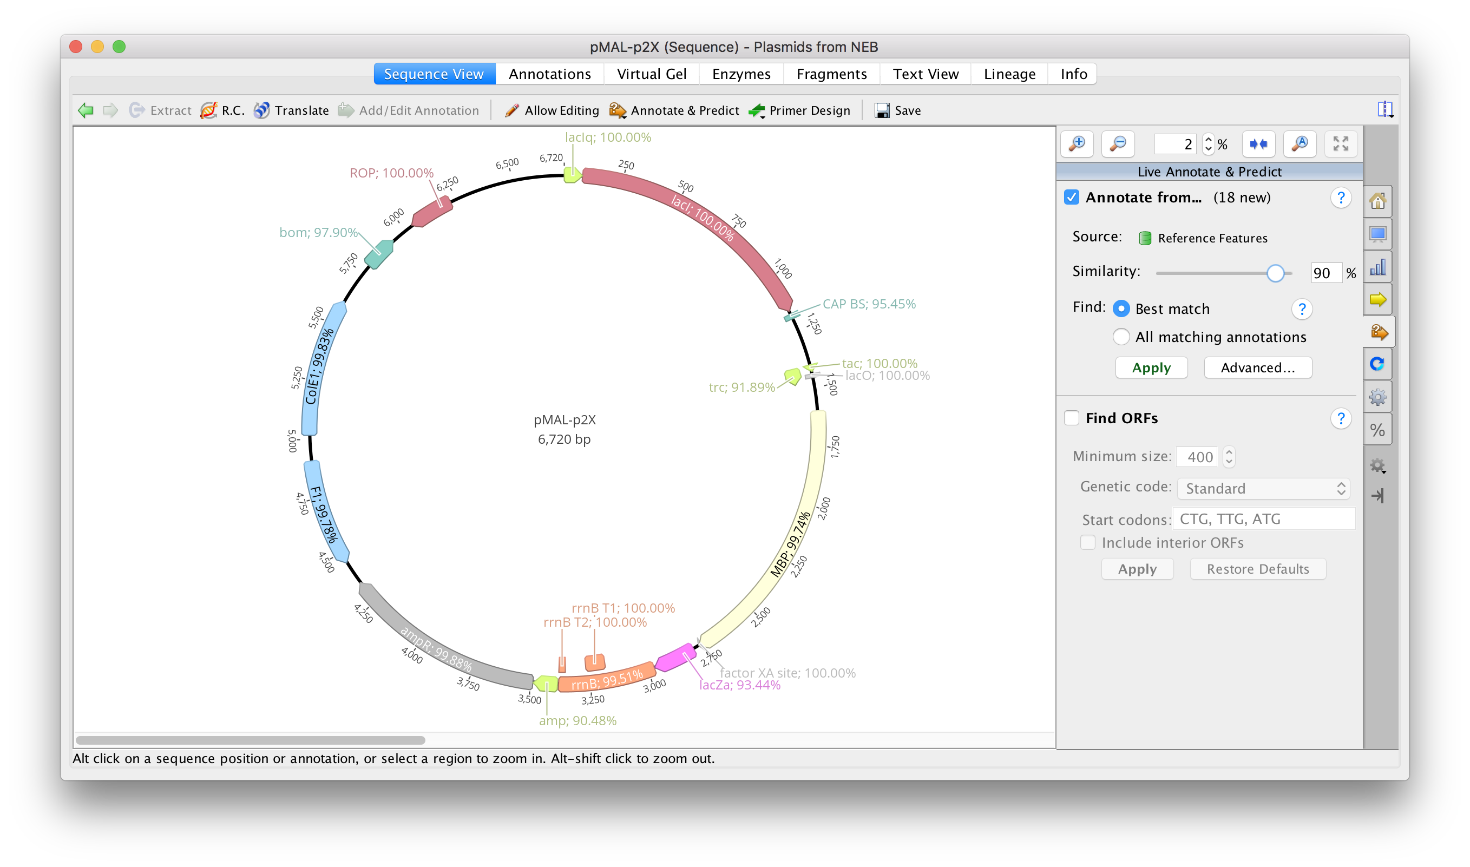The width and height of the screenshot is (1470, 867).
Task: Click the zoom to annotation magnifier
Action: tap(1300, 144)
